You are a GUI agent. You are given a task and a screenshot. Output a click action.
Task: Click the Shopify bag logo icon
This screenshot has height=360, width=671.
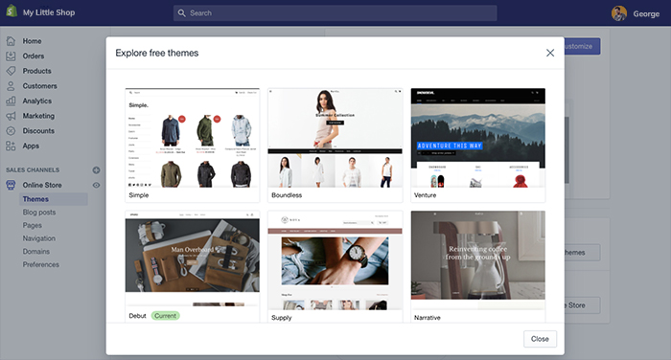(x=12, y=11)
